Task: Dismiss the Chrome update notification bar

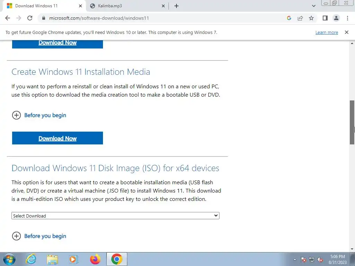Action: (347, 32)
